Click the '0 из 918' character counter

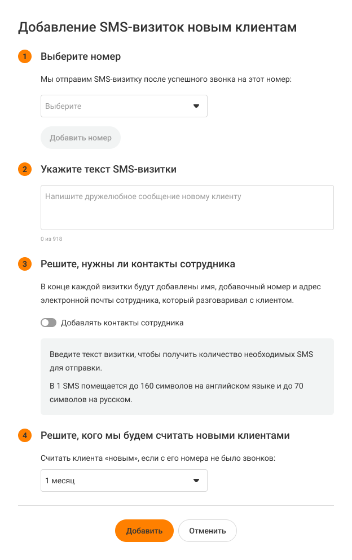click(x=51, y=239)
